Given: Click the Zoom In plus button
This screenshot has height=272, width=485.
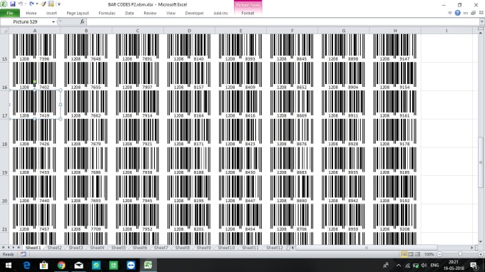Looking at the screenshot, I should (481, 254).
